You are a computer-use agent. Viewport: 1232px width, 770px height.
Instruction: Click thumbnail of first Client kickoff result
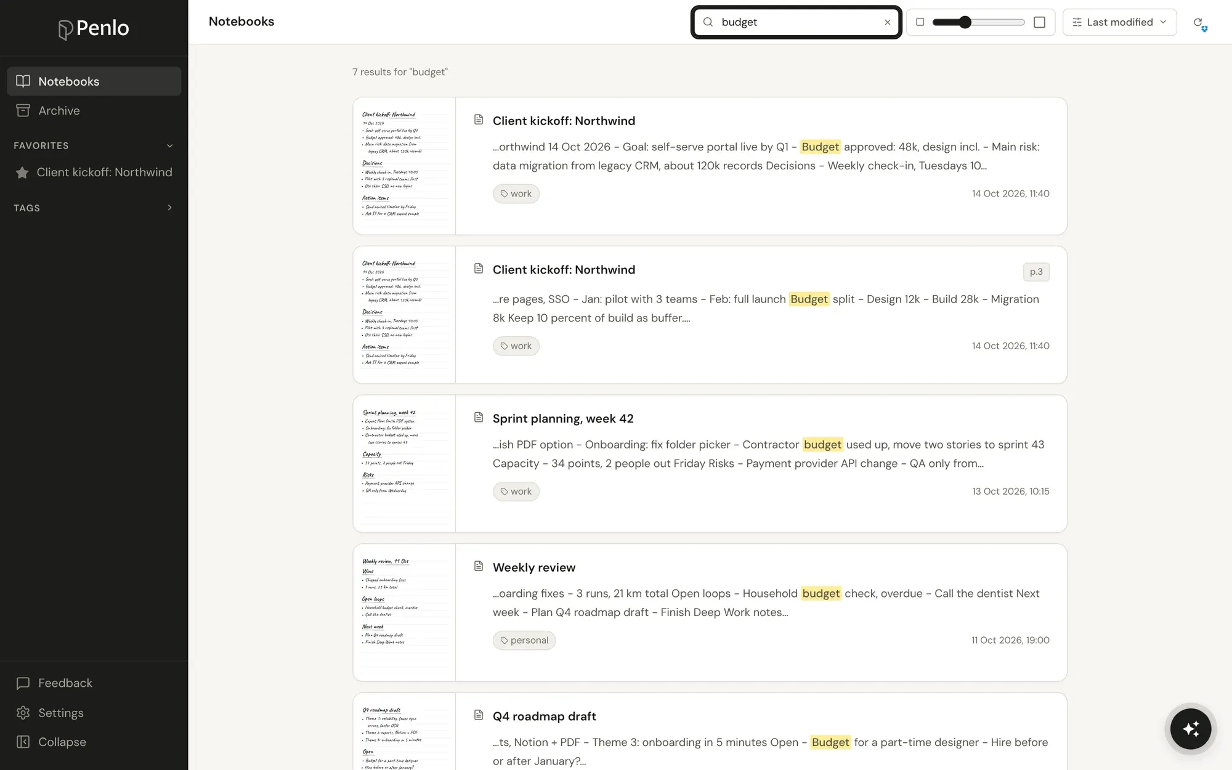(404, 166)
